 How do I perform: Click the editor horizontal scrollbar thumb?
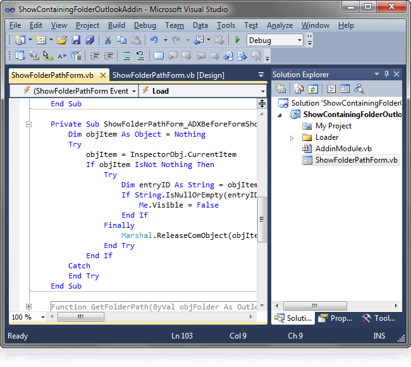click(x=81, y=317)
